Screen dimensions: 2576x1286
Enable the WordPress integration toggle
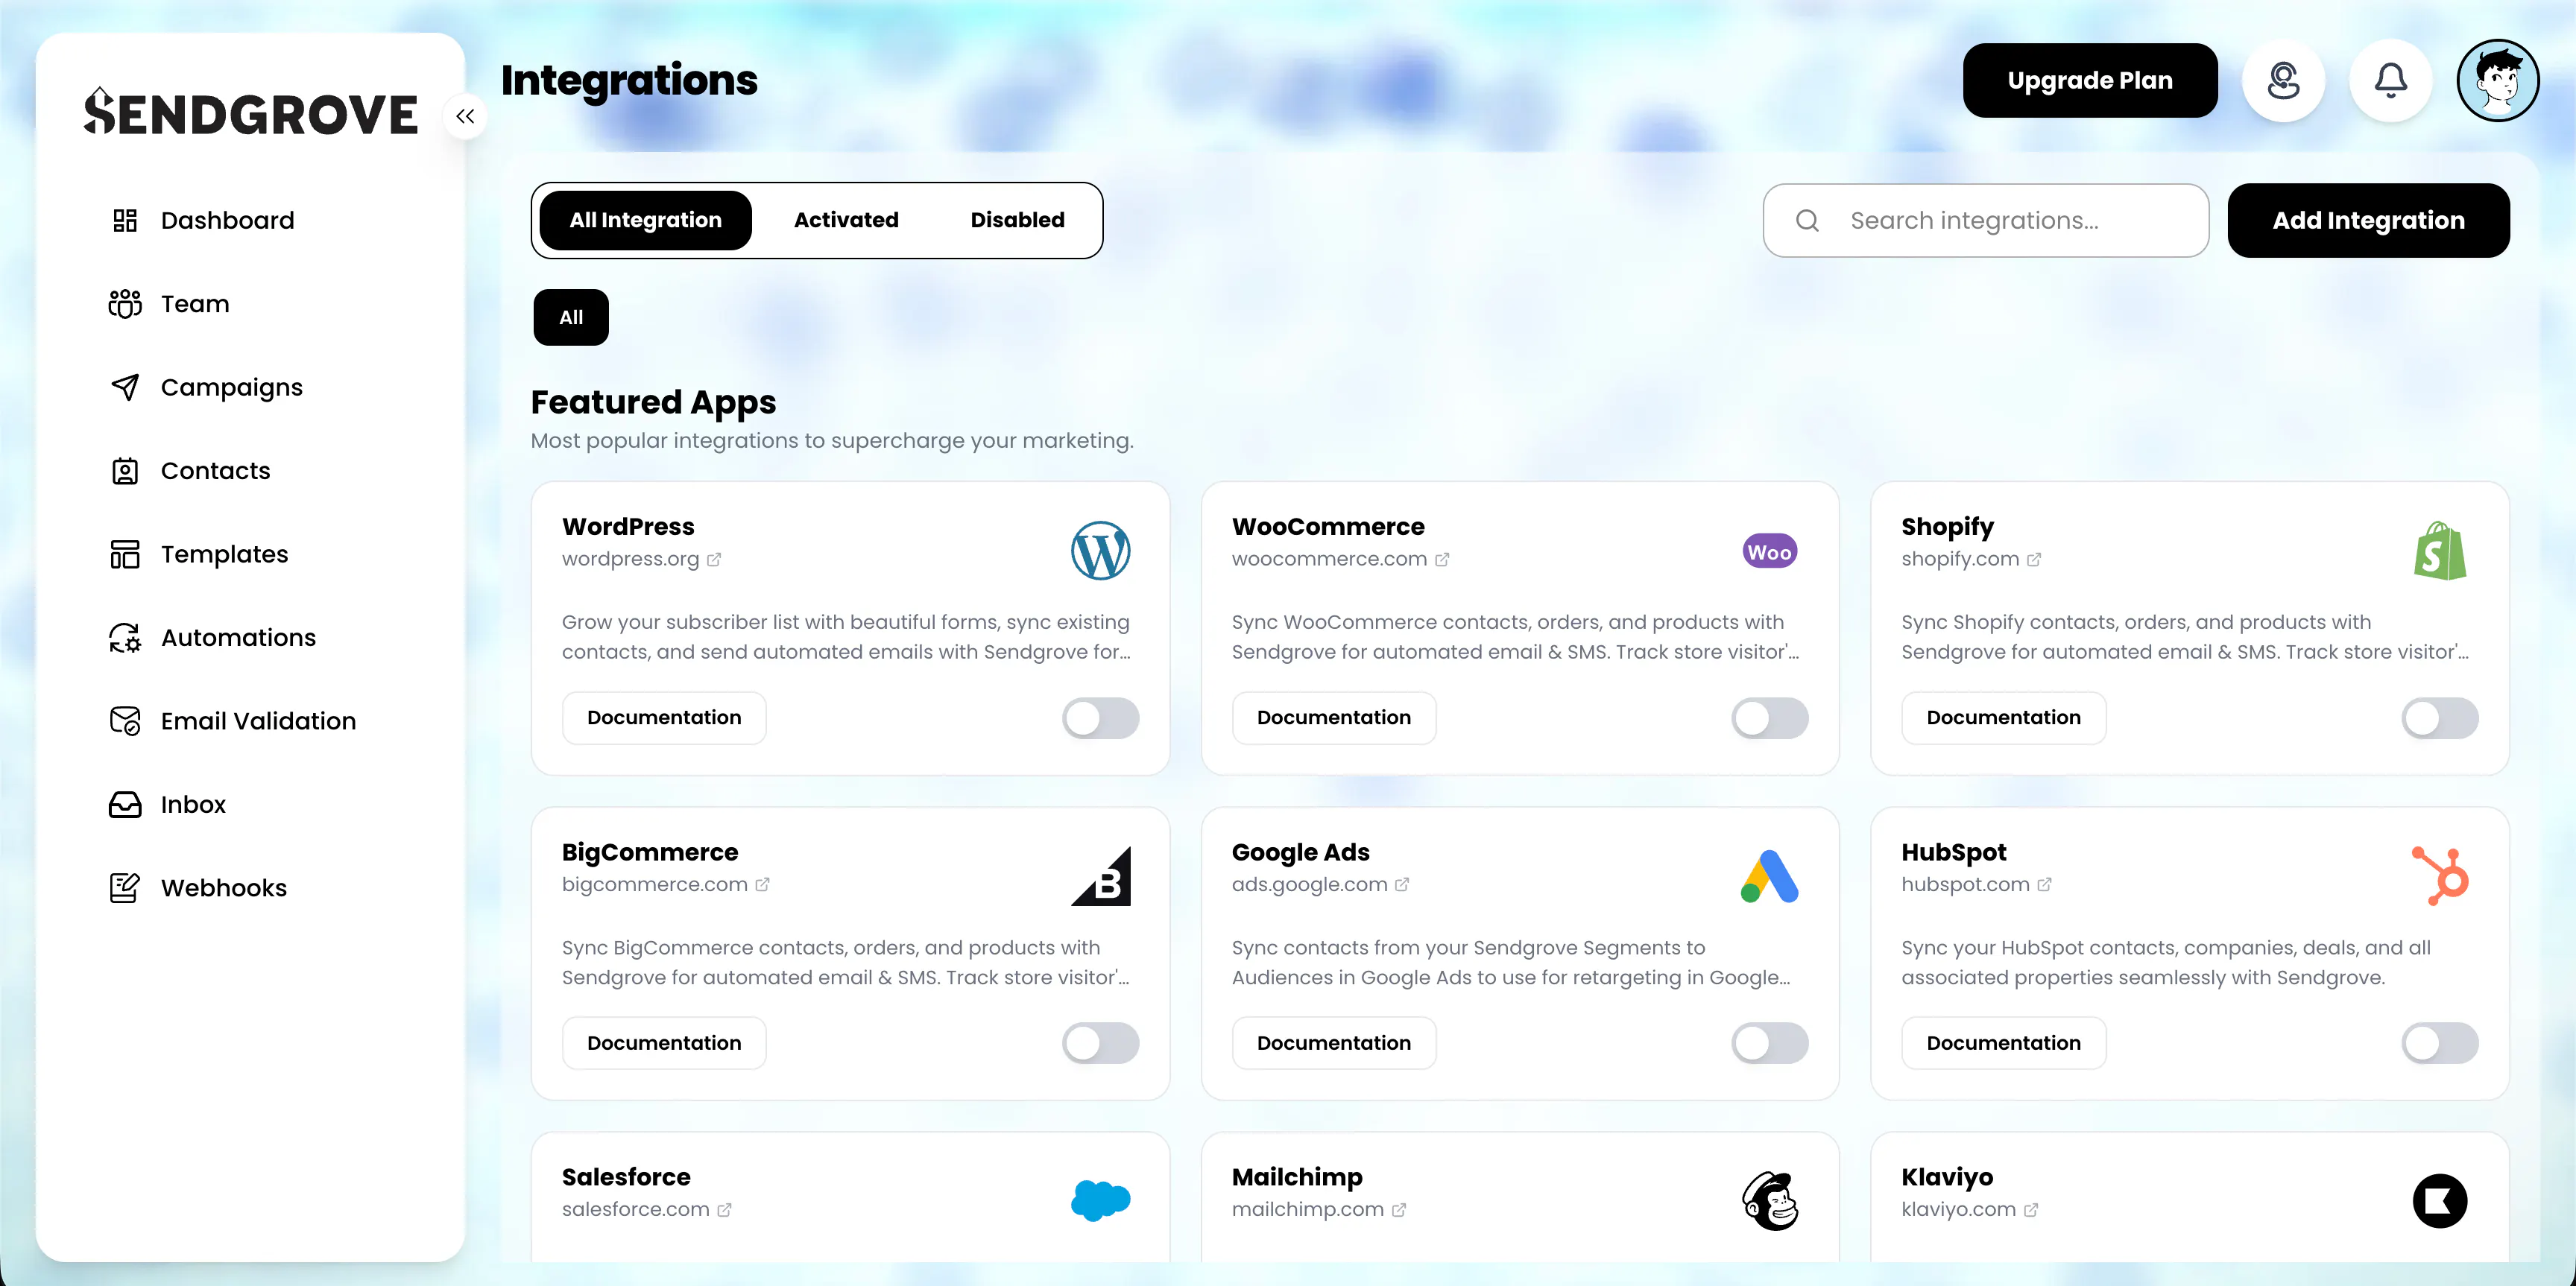(x=1100, y=718)
